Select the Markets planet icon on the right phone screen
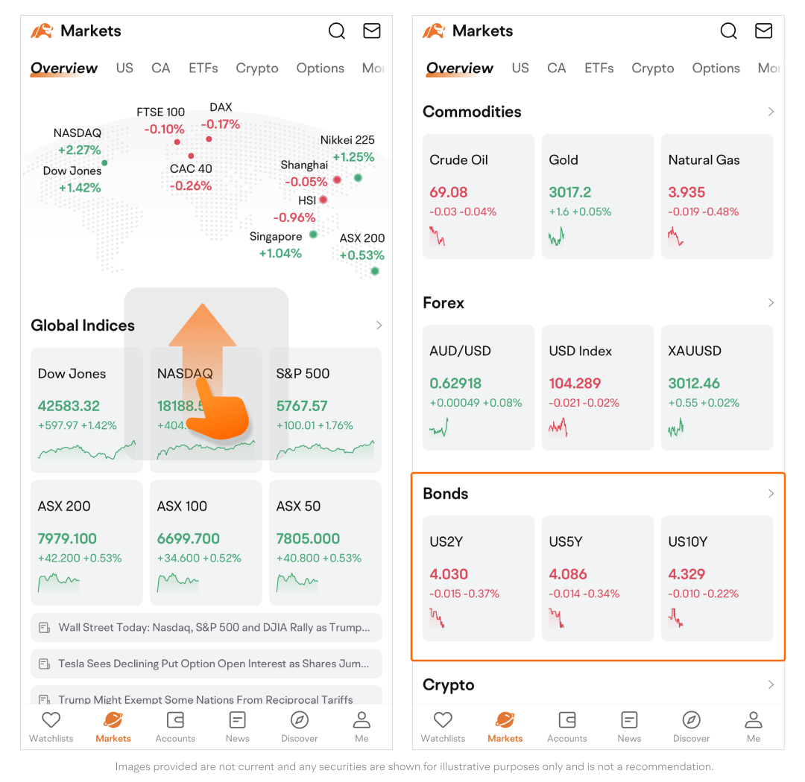Viewport: 805px width, 782px height. click(x=505, y=720)
